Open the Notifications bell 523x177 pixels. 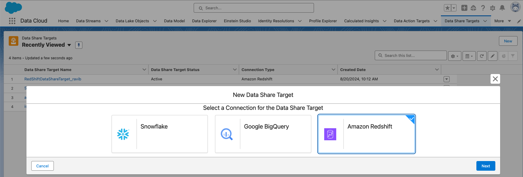coord(502,8)
